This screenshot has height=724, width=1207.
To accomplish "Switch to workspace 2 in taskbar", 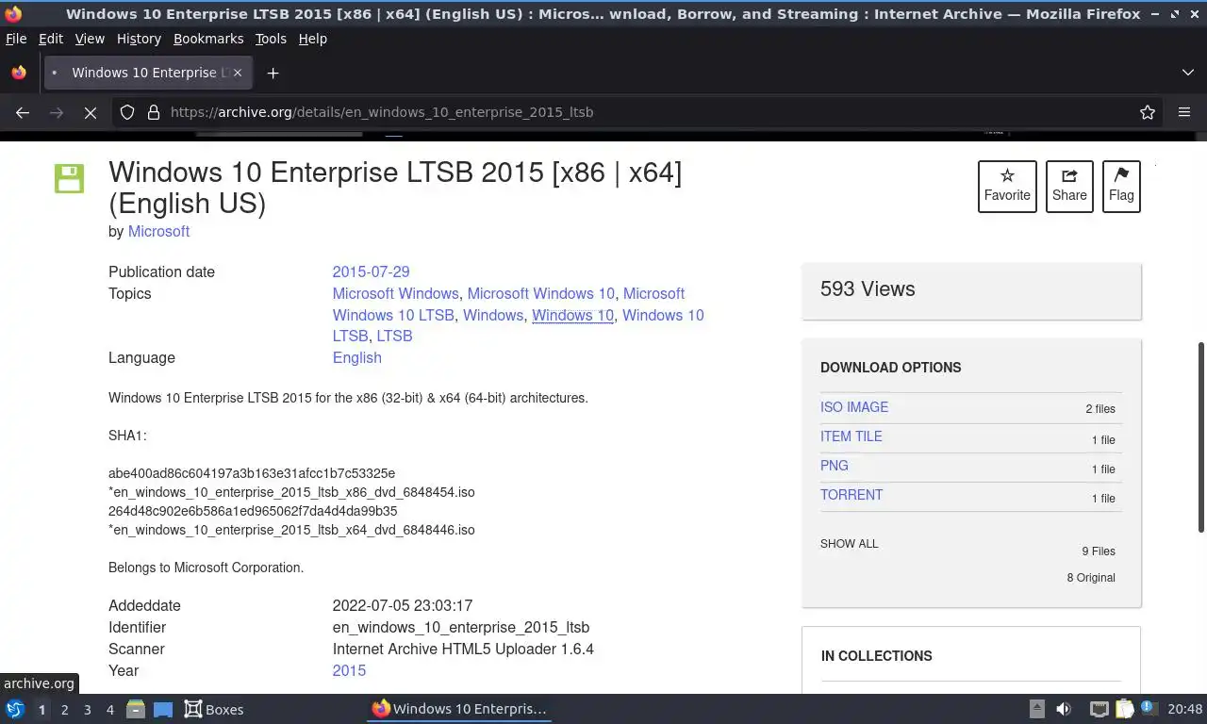I will (x=64, y=710).
